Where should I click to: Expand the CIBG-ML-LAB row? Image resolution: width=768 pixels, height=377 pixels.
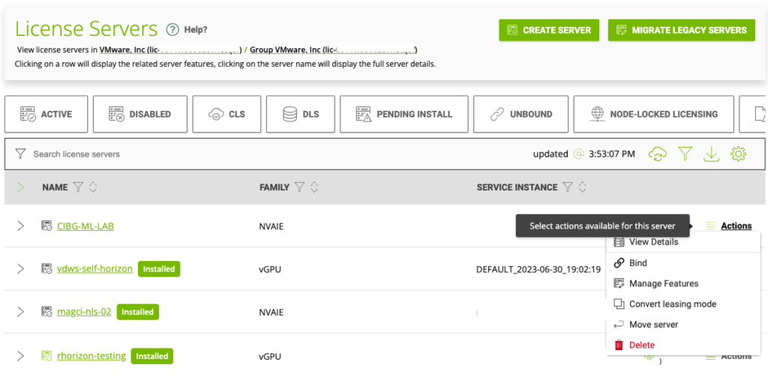(20, 226)
